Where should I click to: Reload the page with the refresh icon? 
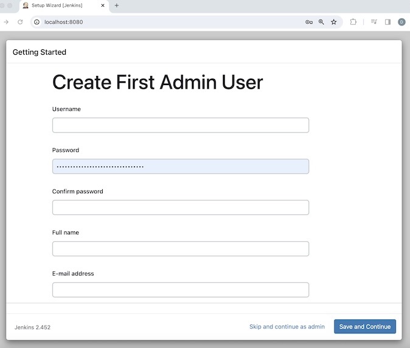(x=20, y=22)
